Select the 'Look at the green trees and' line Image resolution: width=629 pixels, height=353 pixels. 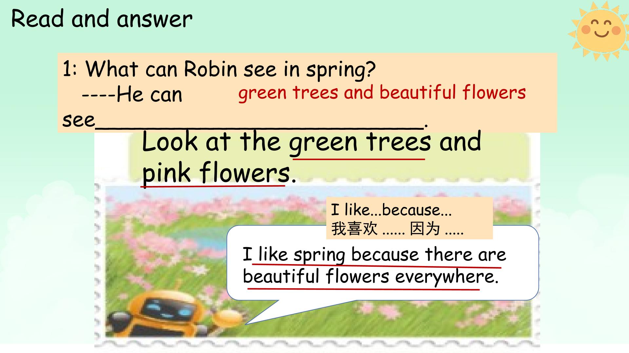tap(311, 142)
